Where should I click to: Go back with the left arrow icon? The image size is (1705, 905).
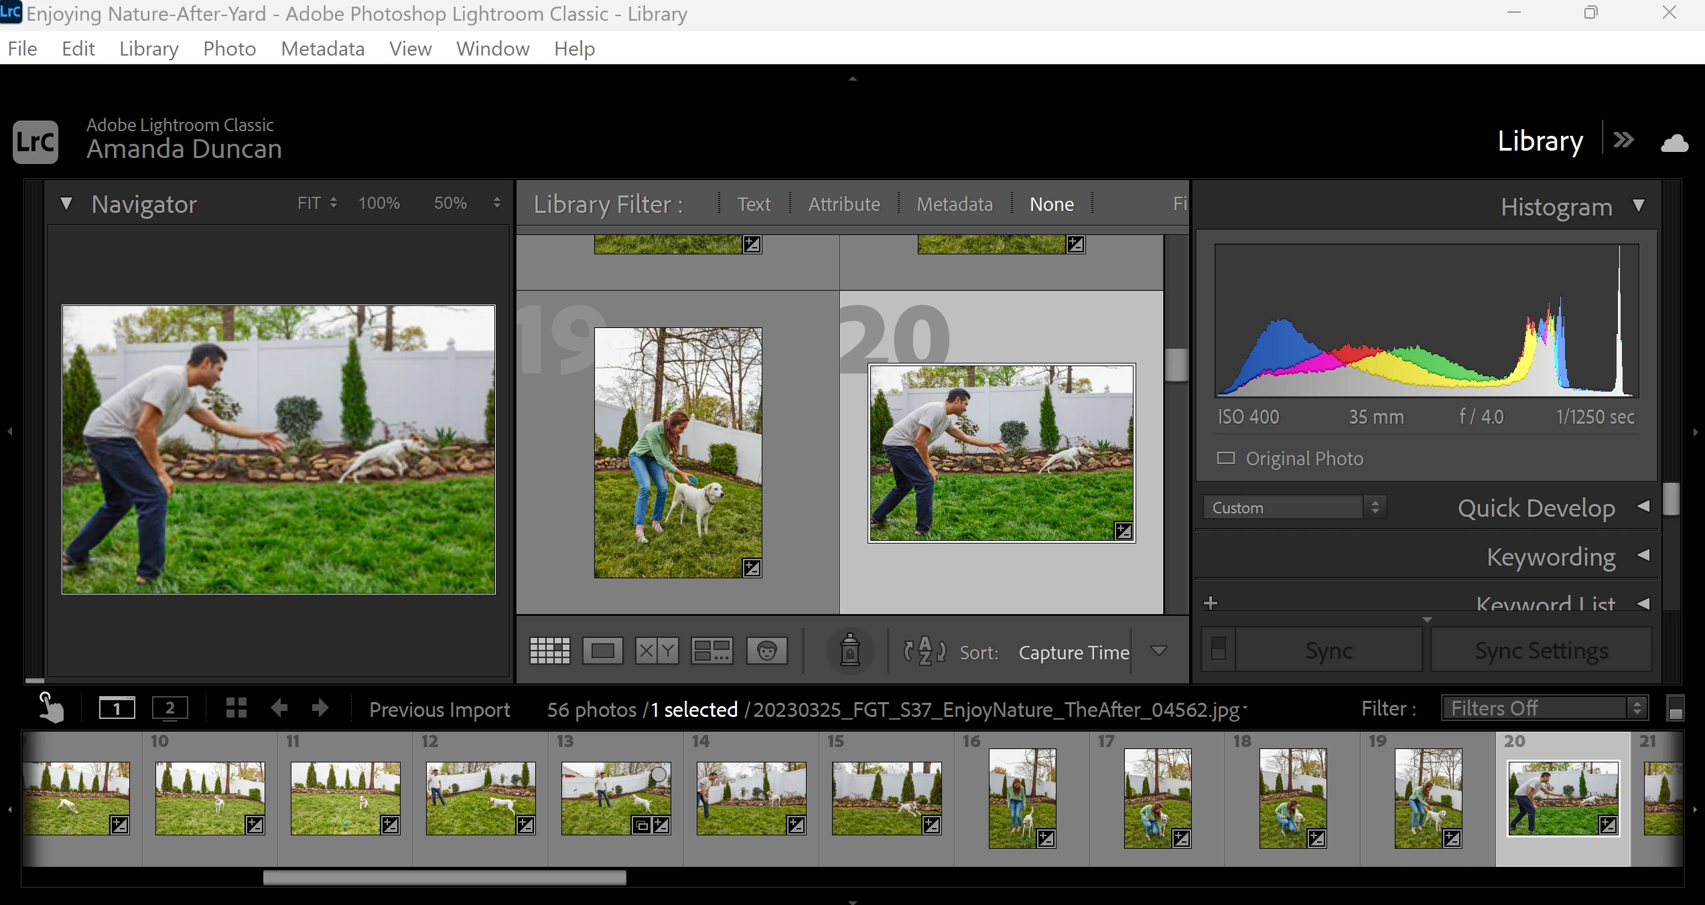(279, 708)
